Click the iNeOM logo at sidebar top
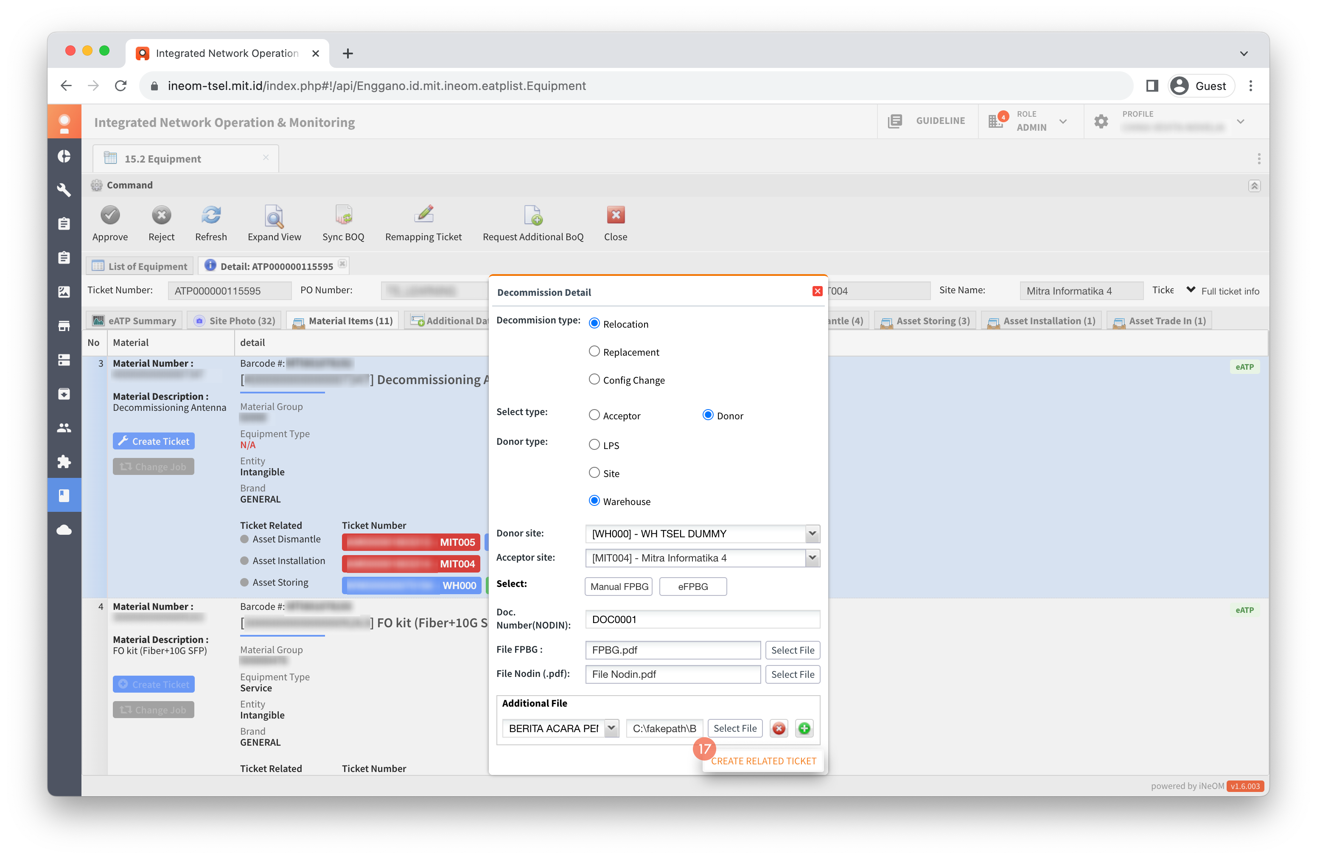 [x=64, y=122]
